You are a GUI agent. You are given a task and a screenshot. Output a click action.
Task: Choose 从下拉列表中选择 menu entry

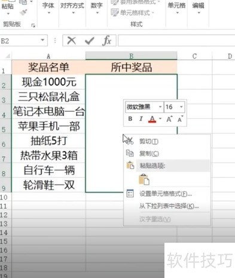tap(169, 206)
